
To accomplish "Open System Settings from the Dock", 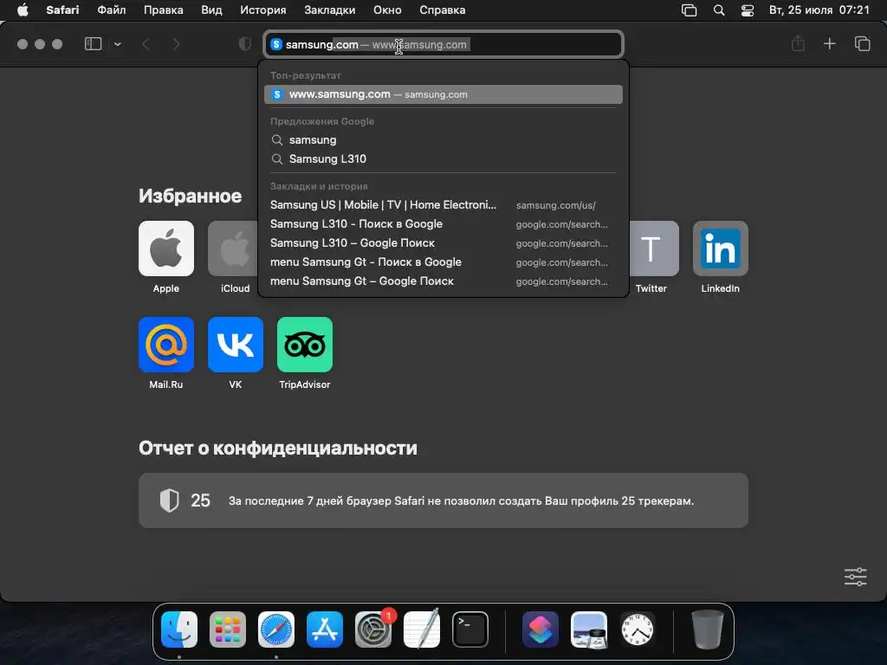I will [373, 629].
